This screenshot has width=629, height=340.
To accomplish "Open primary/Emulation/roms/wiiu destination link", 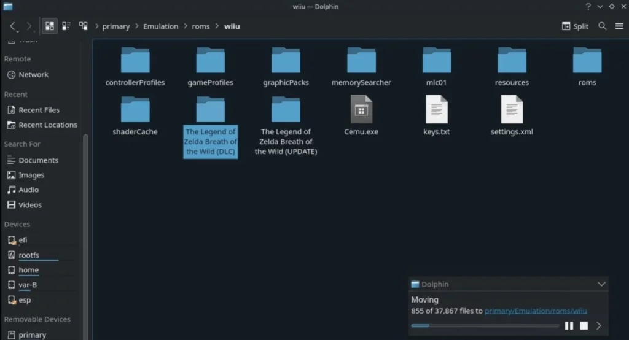I will 536,311.
